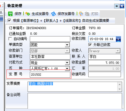Click the 保存 button label
Viewport: 126px width, 111px height.
(x=18, y=14)
